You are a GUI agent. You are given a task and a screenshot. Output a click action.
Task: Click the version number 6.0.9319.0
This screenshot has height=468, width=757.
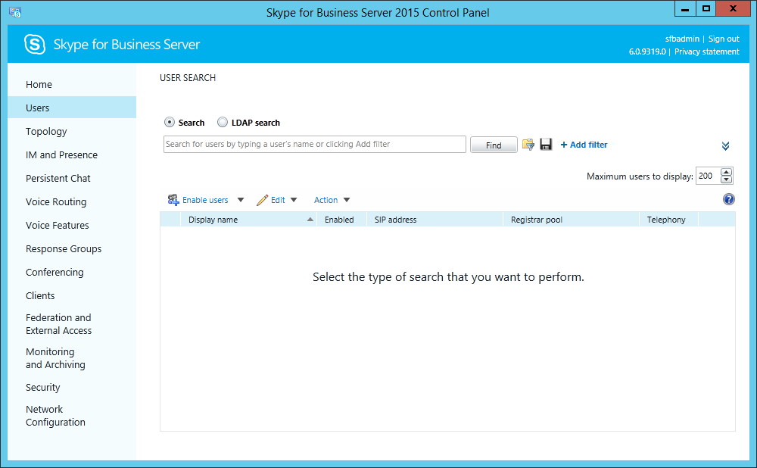coord(647,51)
